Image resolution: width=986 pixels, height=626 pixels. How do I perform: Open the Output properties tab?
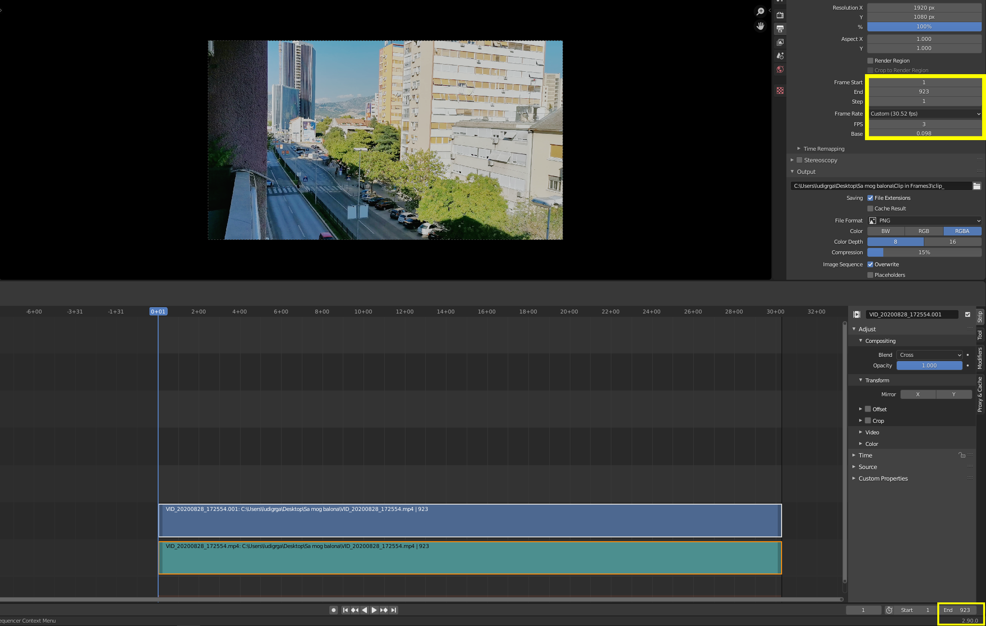pos(780,29)
